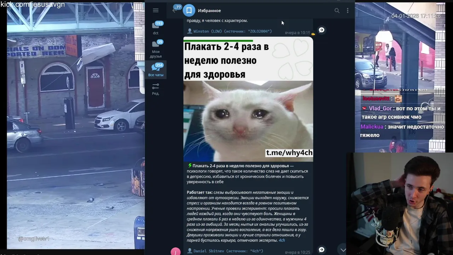This screenshot has height=255, width=453.
Task: Select the Мои друзья folder
Action: pyautogui.click(x=156, y=49)
